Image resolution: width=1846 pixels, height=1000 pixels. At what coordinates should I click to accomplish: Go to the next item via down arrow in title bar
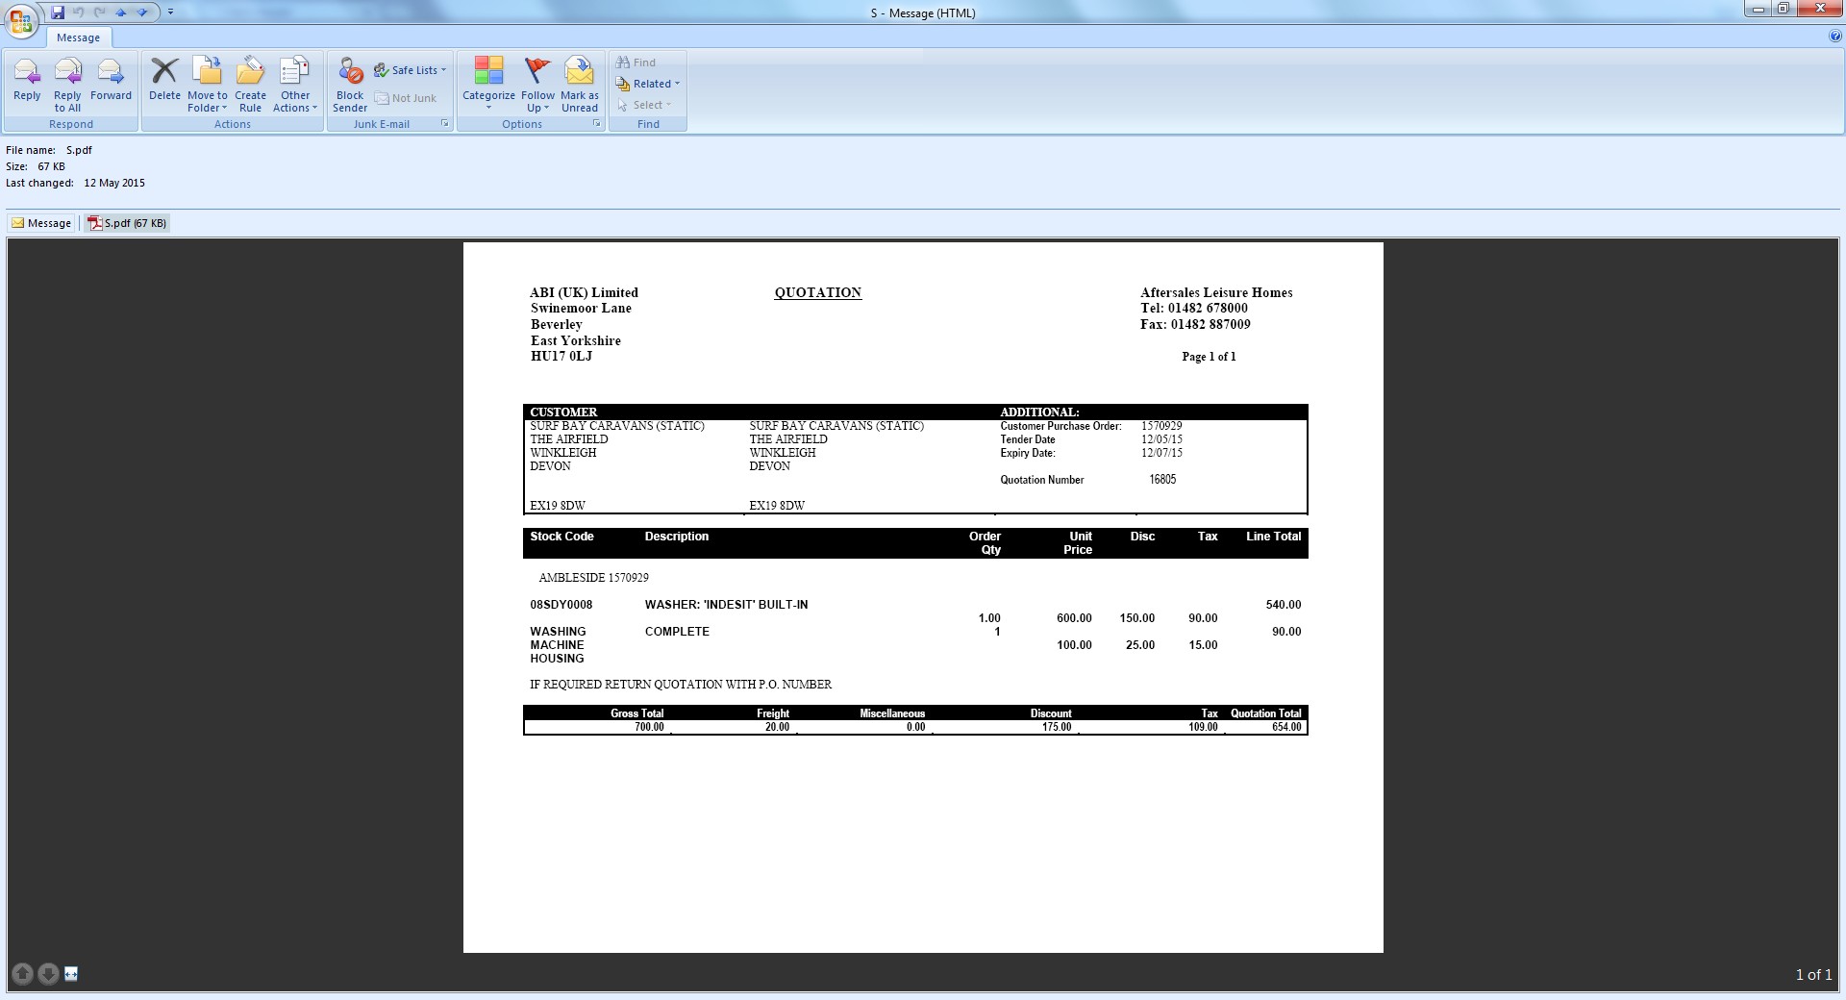click(142, 12)
